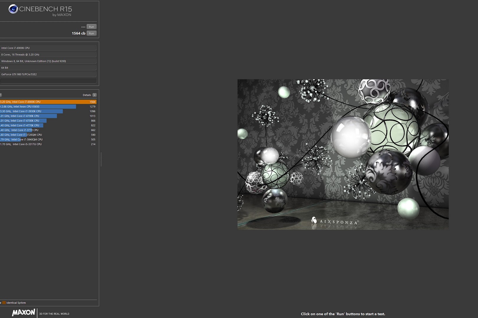Select the i7-6700K row scoring 866
This screenshot has height=318, width=478.
(48, 121)
